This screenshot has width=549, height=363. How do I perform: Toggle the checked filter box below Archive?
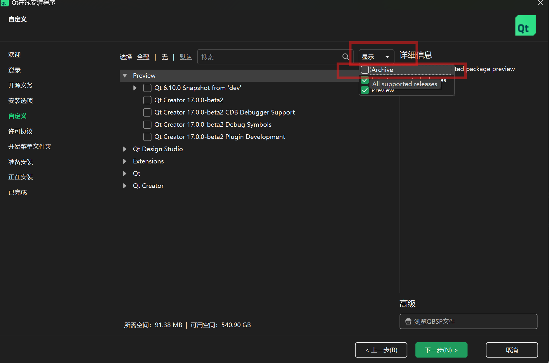coord(365,80)
